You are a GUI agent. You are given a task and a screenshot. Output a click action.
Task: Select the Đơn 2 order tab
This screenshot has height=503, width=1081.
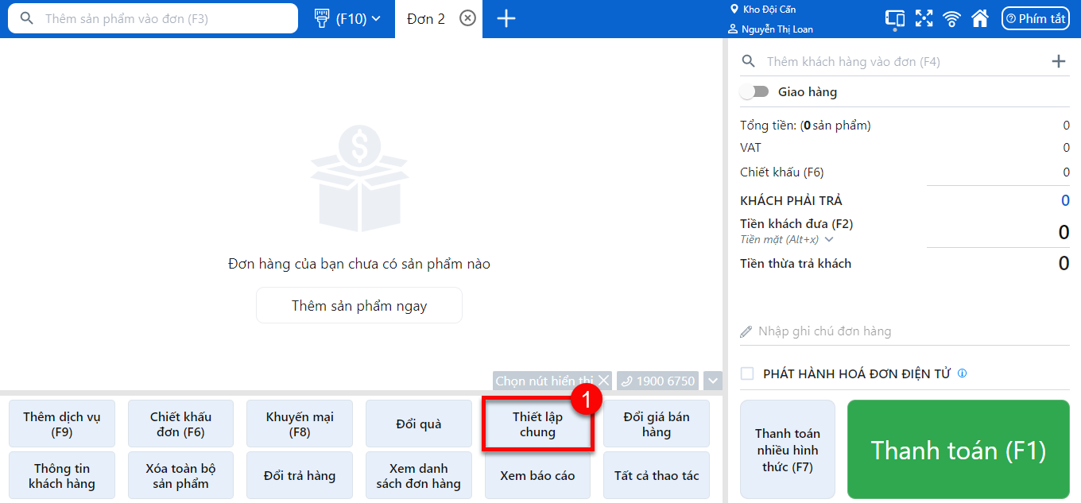(425, 18)
